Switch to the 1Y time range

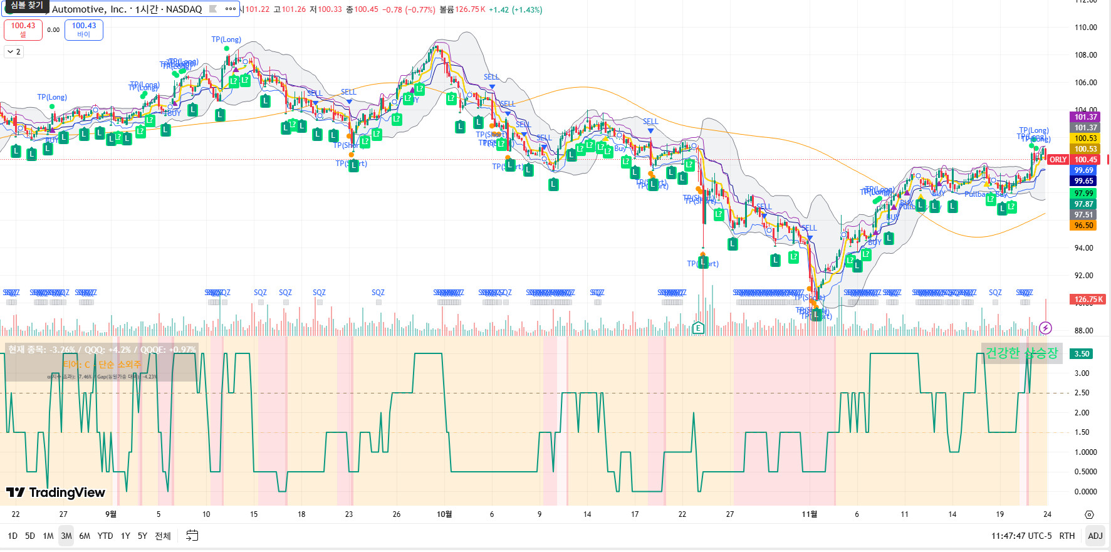tap(125, 536)
